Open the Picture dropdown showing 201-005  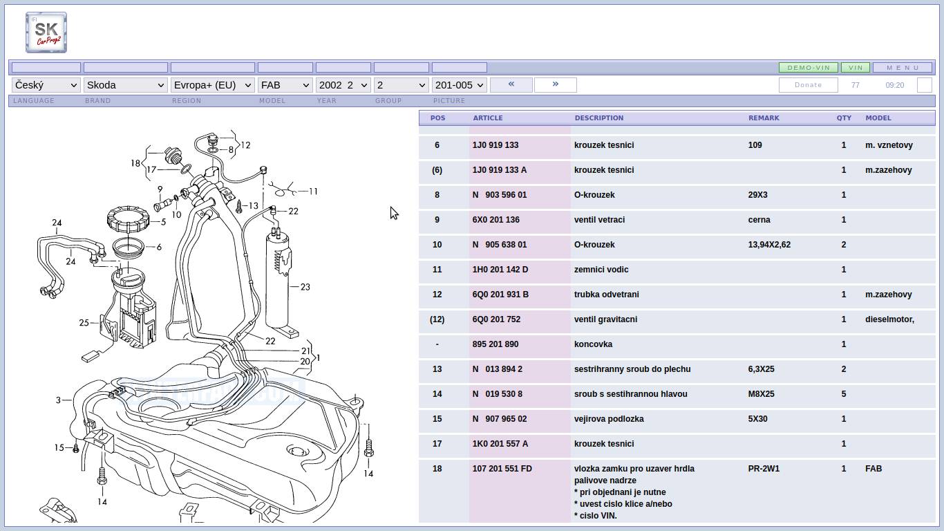pos(459,85)
